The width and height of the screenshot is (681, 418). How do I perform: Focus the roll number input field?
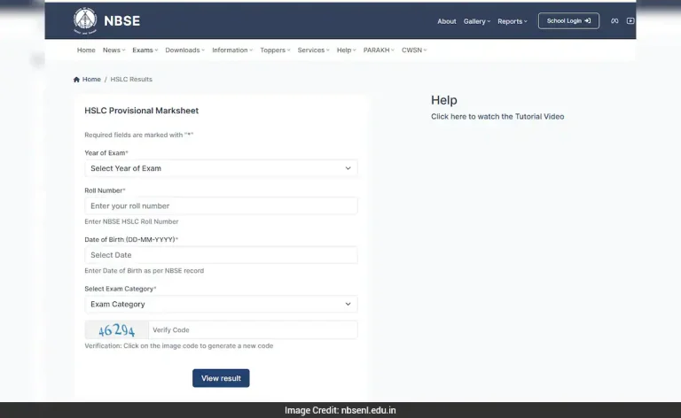(221, 206)
